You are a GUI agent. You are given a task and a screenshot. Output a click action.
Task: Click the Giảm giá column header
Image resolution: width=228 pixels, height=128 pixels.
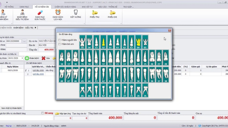point(196,67)
